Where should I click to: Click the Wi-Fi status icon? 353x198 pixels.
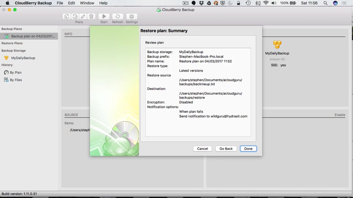click(x=266, y=3)
